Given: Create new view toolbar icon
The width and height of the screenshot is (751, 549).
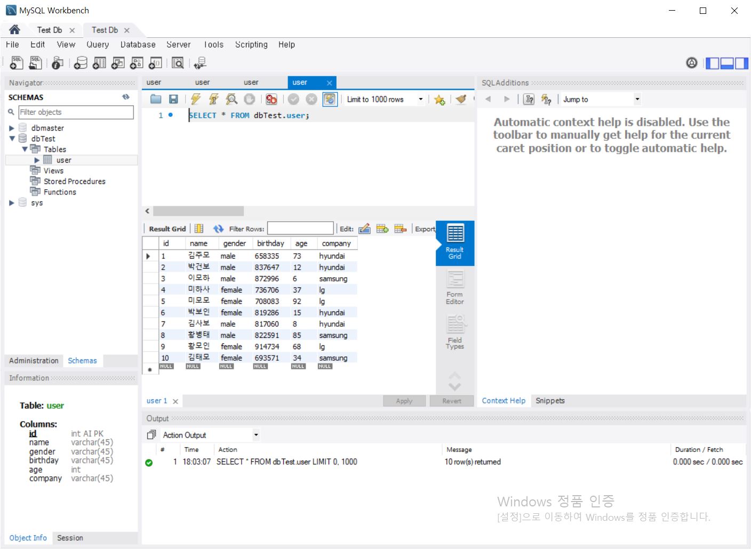Looking at the screenshot, I should 118,63.
